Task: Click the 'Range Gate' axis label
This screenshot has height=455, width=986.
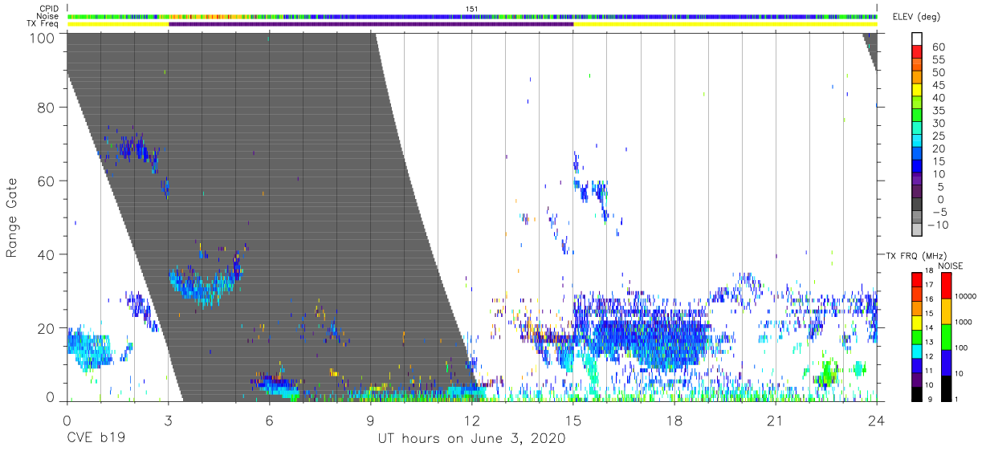Action: pos(12,218)
